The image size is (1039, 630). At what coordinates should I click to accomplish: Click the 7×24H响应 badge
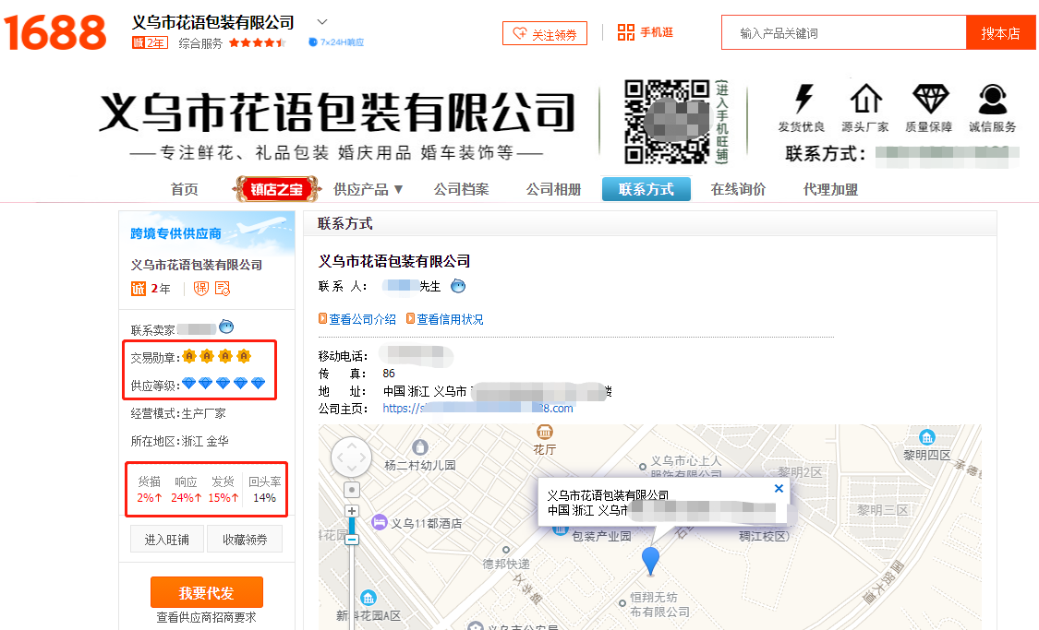336,42
